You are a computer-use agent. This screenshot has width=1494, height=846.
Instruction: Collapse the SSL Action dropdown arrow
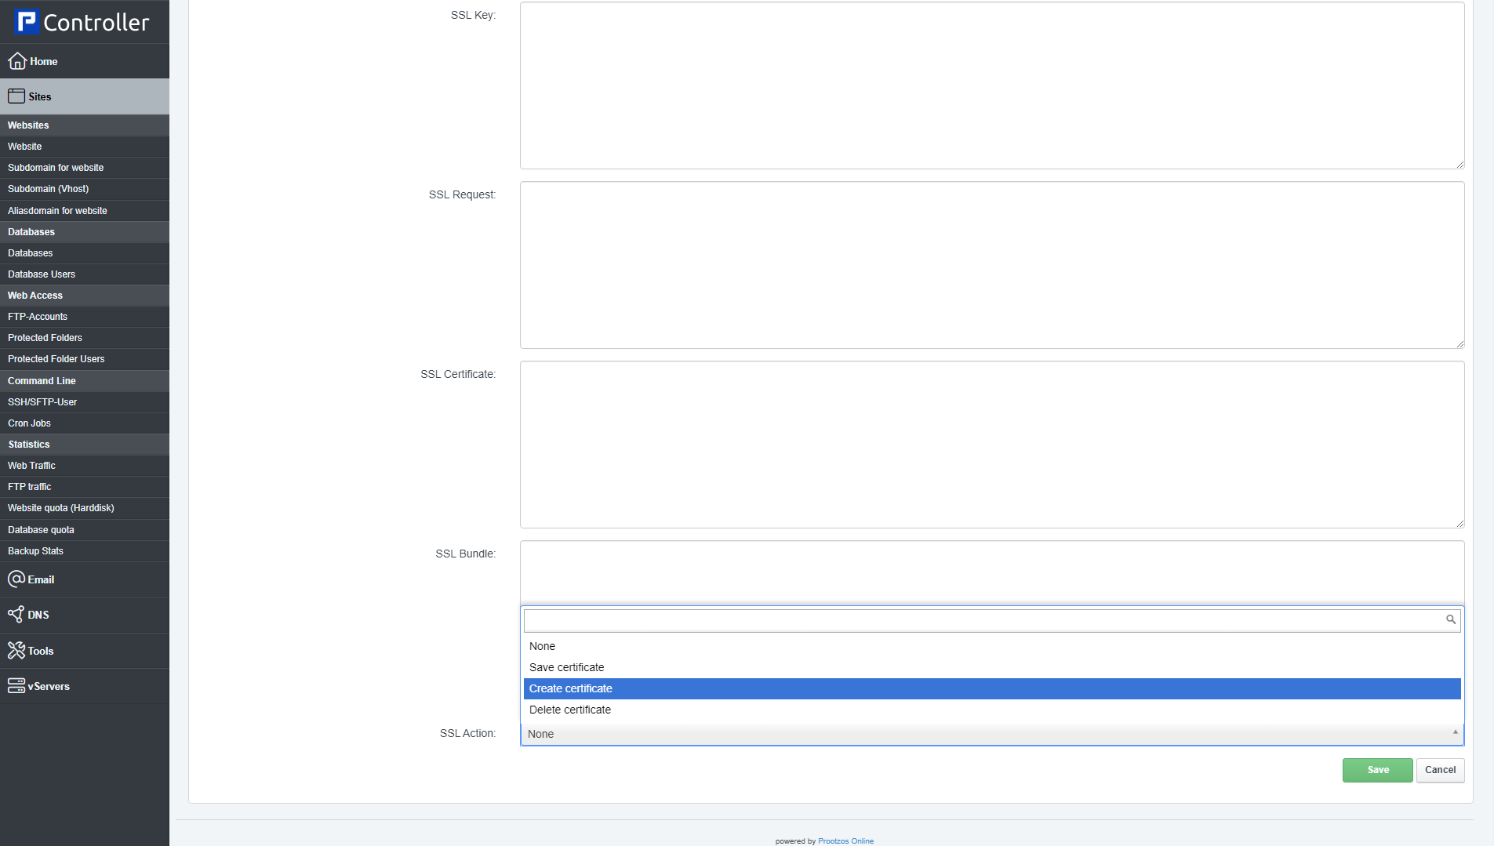click(1455, 733)
